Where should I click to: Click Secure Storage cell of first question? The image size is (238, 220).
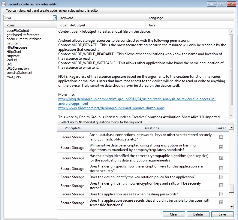tap(72, 137)
